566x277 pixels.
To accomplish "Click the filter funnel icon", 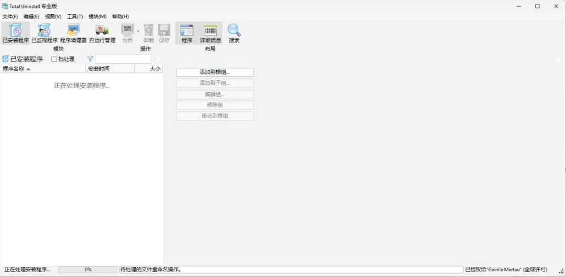I will click(90, 59).
